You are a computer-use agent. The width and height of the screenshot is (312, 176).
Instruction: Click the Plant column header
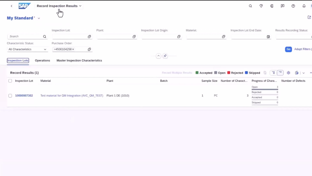pos(110,81)
